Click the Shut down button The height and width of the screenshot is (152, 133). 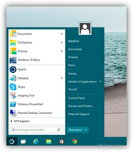[75, 130]
